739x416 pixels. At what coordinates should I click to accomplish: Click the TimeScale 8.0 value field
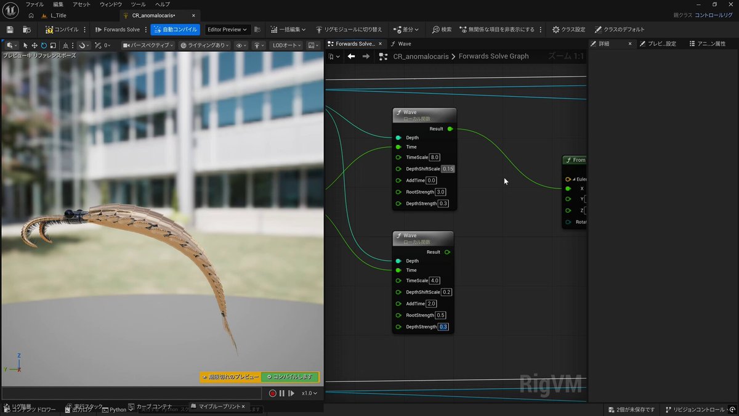pyautogui.click(x=435, y=158)
